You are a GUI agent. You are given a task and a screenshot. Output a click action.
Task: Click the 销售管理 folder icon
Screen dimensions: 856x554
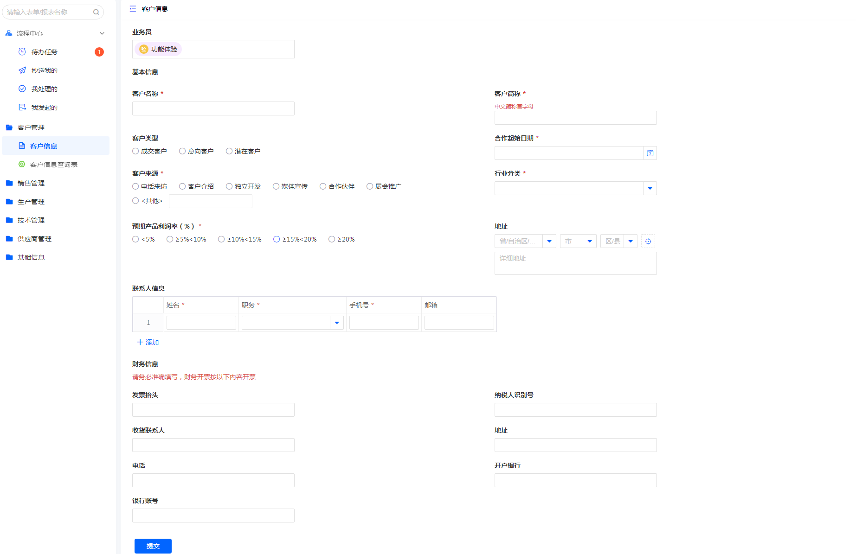click(9, 183)
